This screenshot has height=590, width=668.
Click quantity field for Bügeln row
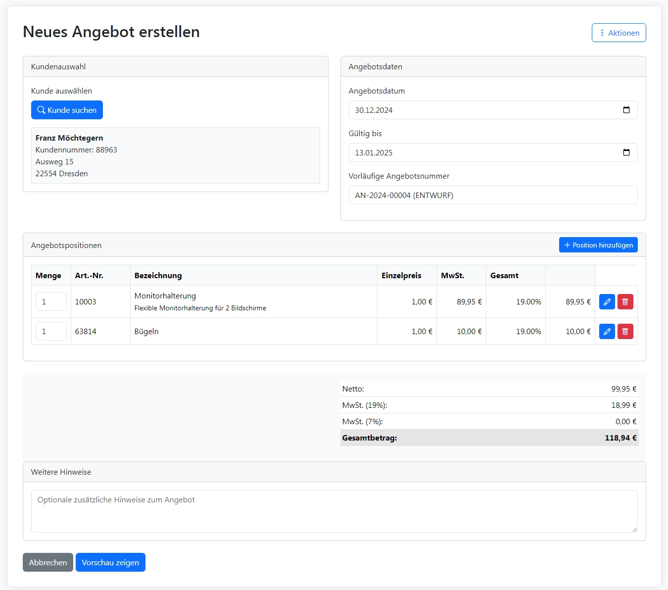pyautogui.click(x=51, y=331)
